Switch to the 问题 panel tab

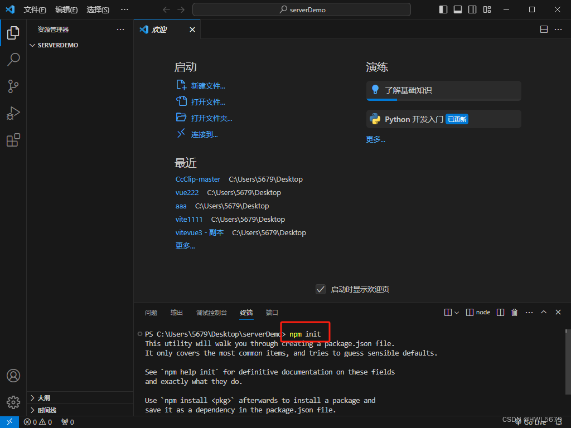pos(151,313)
